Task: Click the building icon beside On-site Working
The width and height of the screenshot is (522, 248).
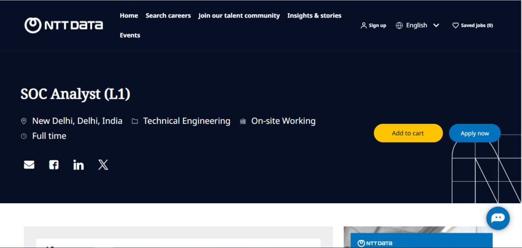Action: (243, 121)
